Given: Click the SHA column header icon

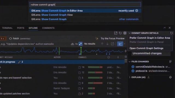Looking at the screenshot, I should 118,57.
